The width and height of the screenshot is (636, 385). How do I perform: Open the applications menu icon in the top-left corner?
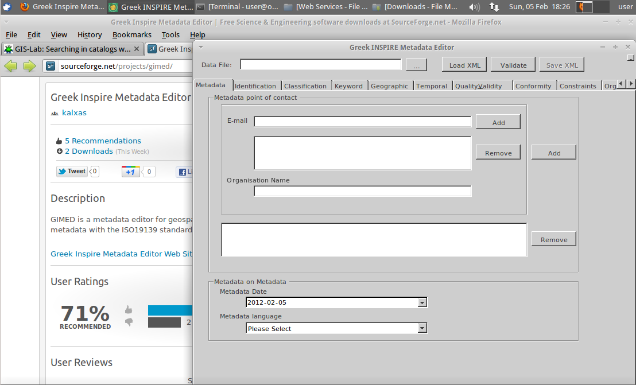(7, 7)
